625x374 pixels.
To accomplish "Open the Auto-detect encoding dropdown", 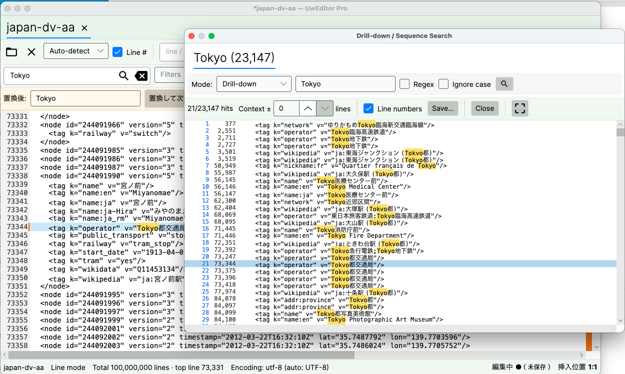I will tap(76, 51).
